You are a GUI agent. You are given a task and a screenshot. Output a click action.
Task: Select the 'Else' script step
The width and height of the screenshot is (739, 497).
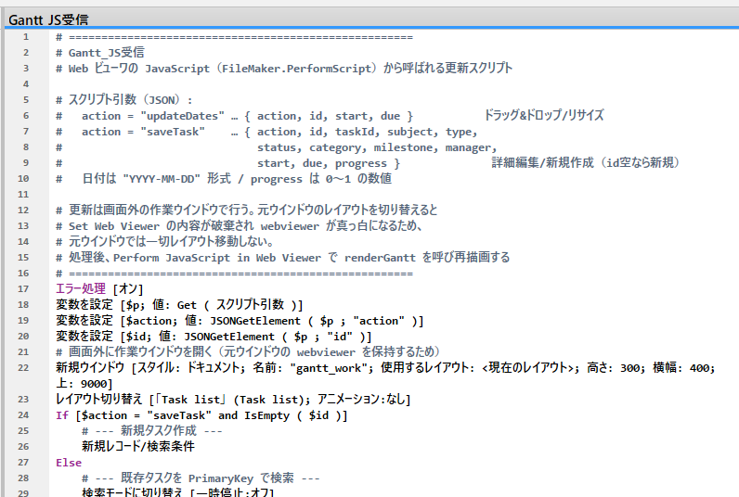coord(69,463)
